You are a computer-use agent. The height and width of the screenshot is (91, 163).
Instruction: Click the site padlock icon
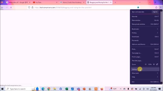click(x=33, y=7)
